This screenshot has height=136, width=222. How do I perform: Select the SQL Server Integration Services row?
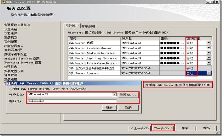tap(94, 63)
